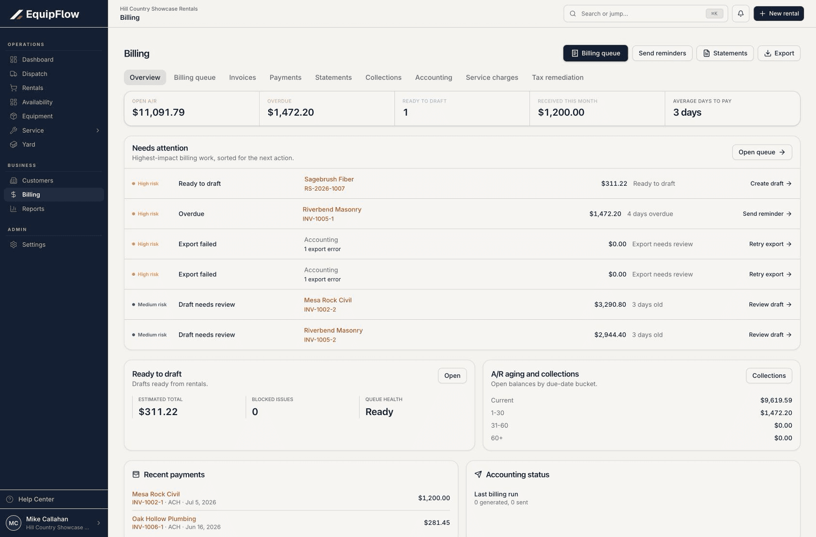Select the Overview tab
The height and width of the screenshot is (537, 816).
(x=145, y=77)
